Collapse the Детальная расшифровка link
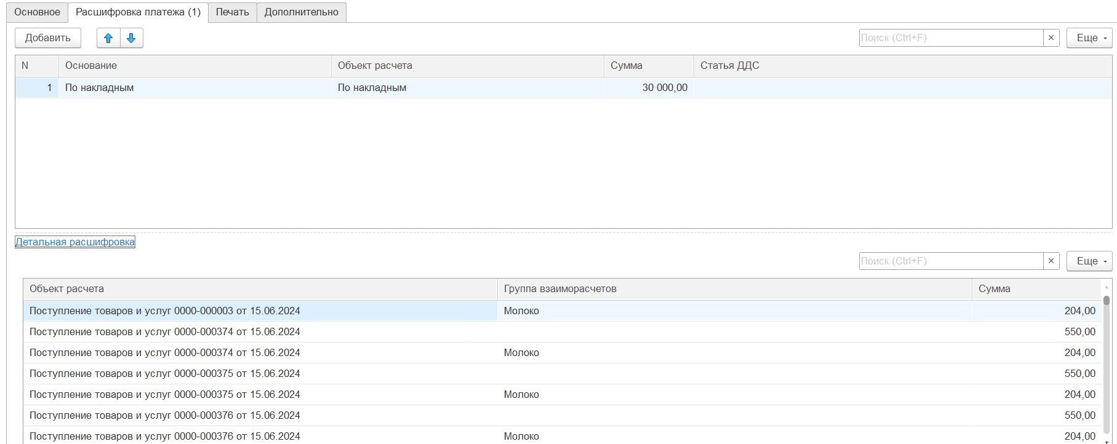The image size is (1117, 444). (x=75, y=242)
